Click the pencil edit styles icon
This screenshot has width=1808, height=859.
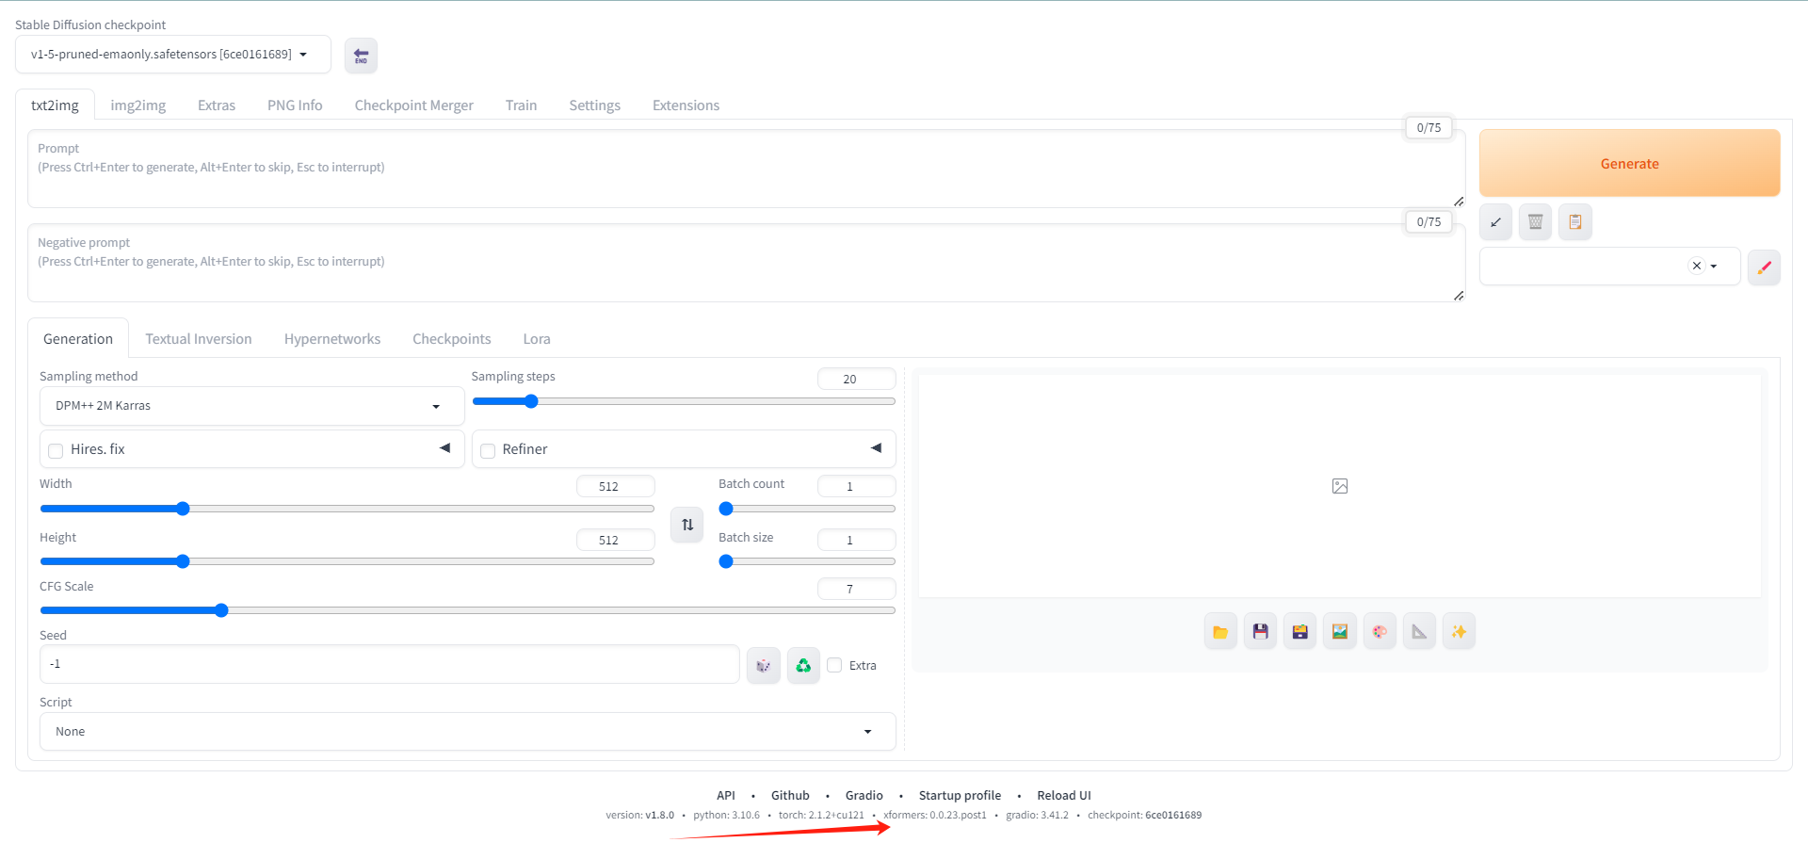1764,267
